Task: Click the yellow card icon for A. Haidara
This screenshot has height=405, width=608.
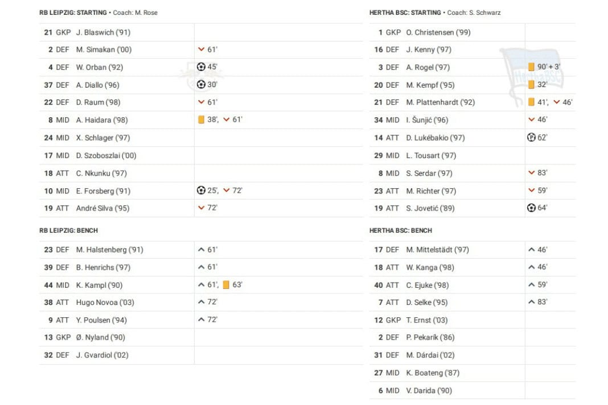Action: (x=201, y=120)
